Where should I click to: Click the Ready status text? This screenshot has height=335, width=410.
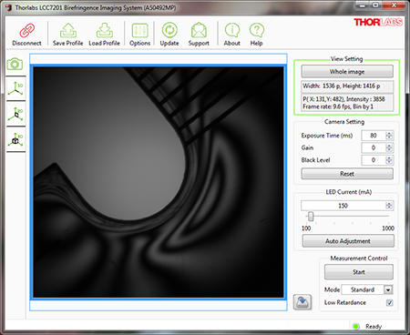(x=374, y=327)
